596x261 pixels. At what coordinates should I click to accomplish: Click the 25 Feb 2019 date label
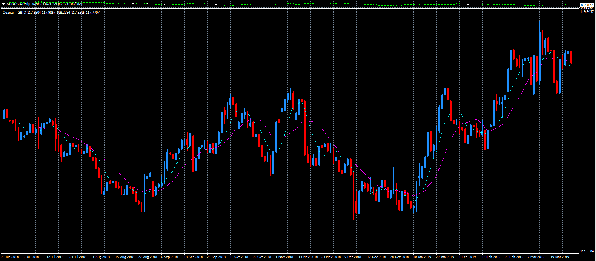514,257
